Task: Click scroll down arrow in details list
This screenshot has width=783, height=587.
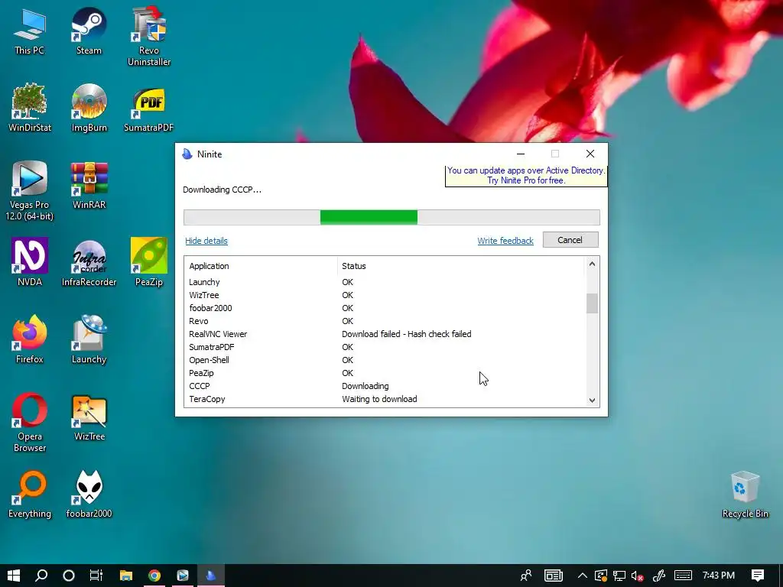Action: click(592, 400)
